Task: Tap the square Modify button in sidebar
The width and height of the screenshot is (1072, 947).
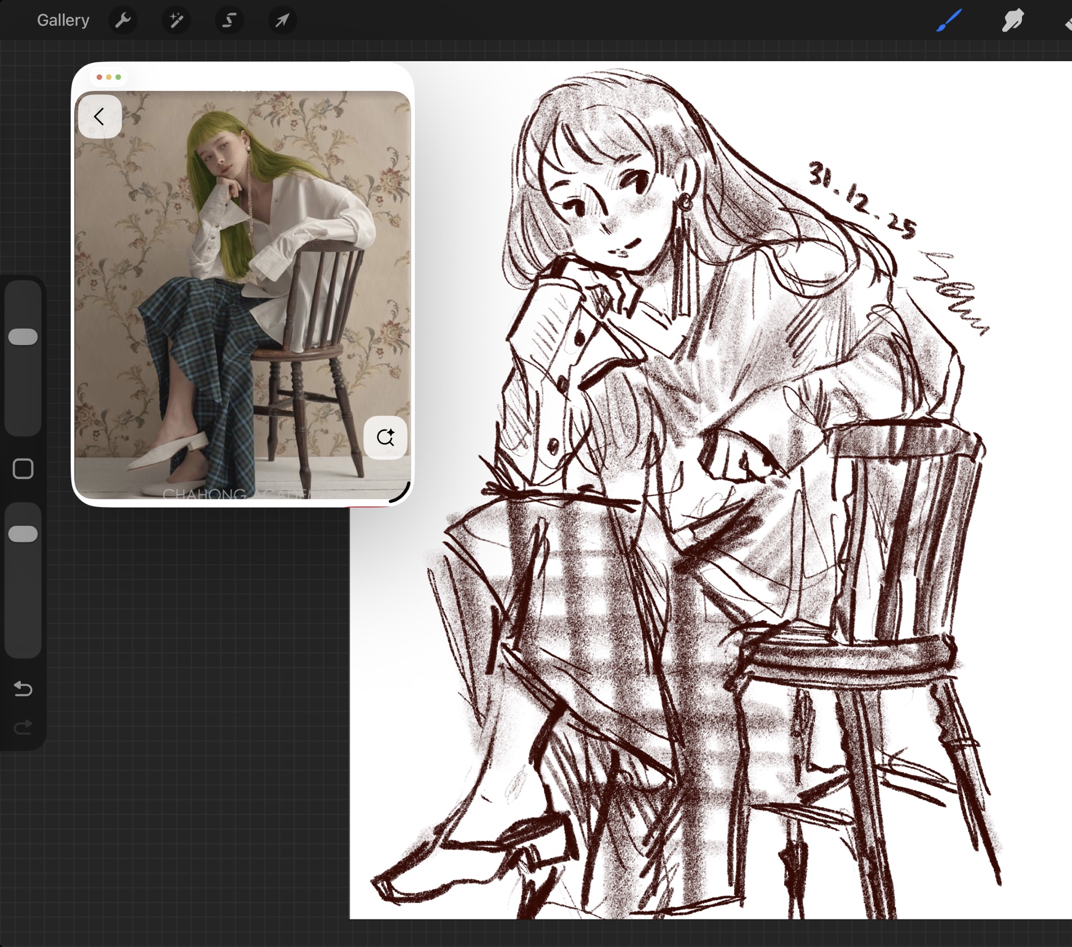Action: (x=23, y=469)
